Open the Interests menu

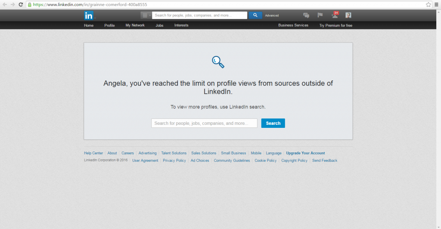[181, 25]
